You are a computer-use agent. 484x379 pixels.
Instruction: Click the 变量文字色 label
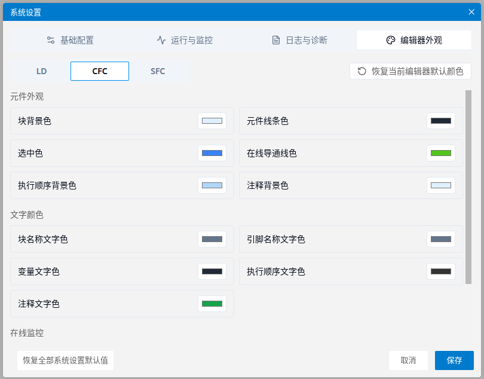39,271
